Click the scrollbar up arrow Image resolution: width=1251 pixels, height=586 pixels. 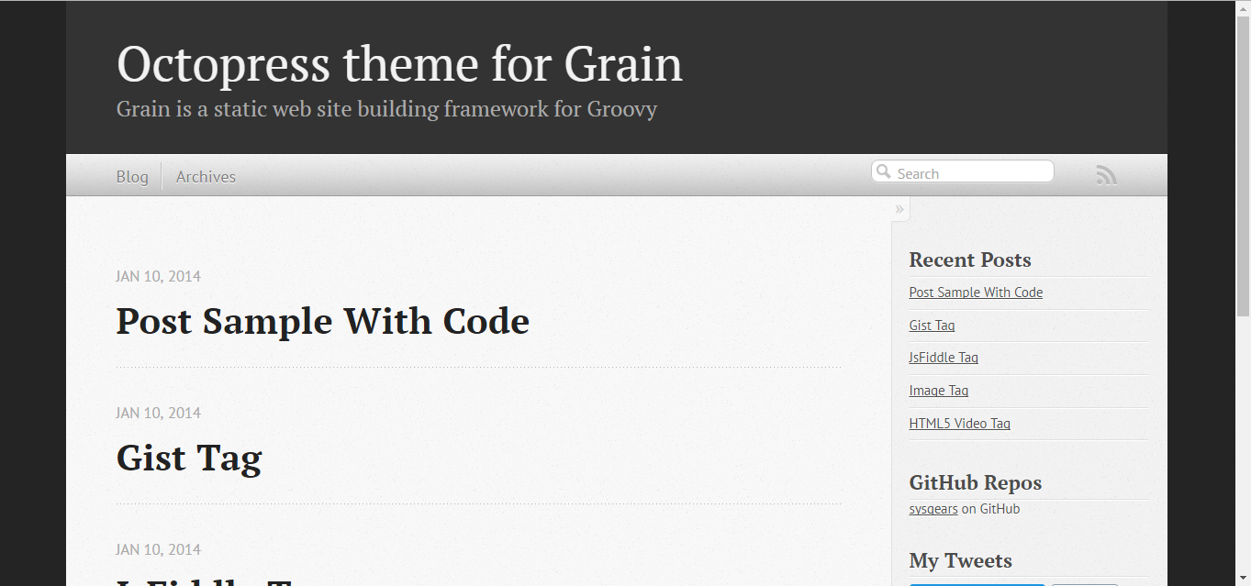(x=1243, y=7)
